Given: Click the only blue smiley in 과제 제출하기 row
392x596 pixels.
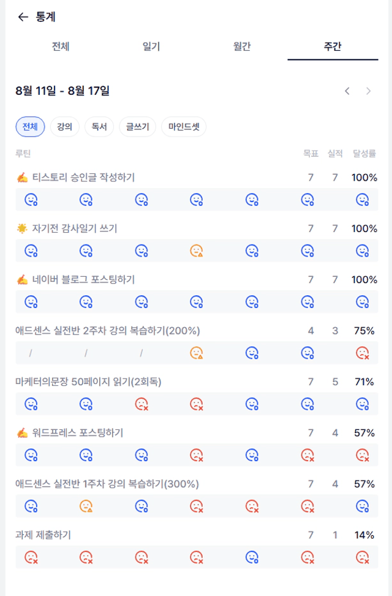Looking at the screenshot, I should [252, 557].
